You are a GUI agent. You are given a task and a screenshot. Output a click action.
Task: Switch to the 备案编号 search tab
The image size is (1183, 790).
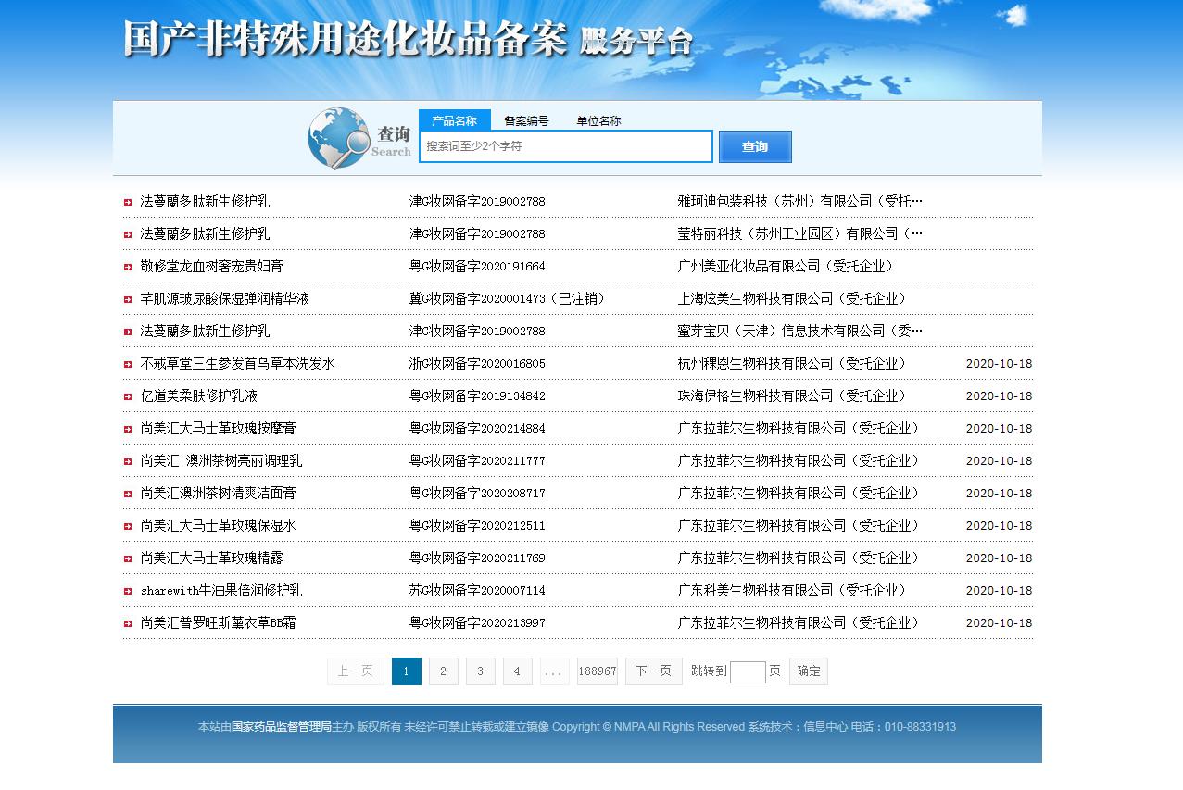pos(525,120)
